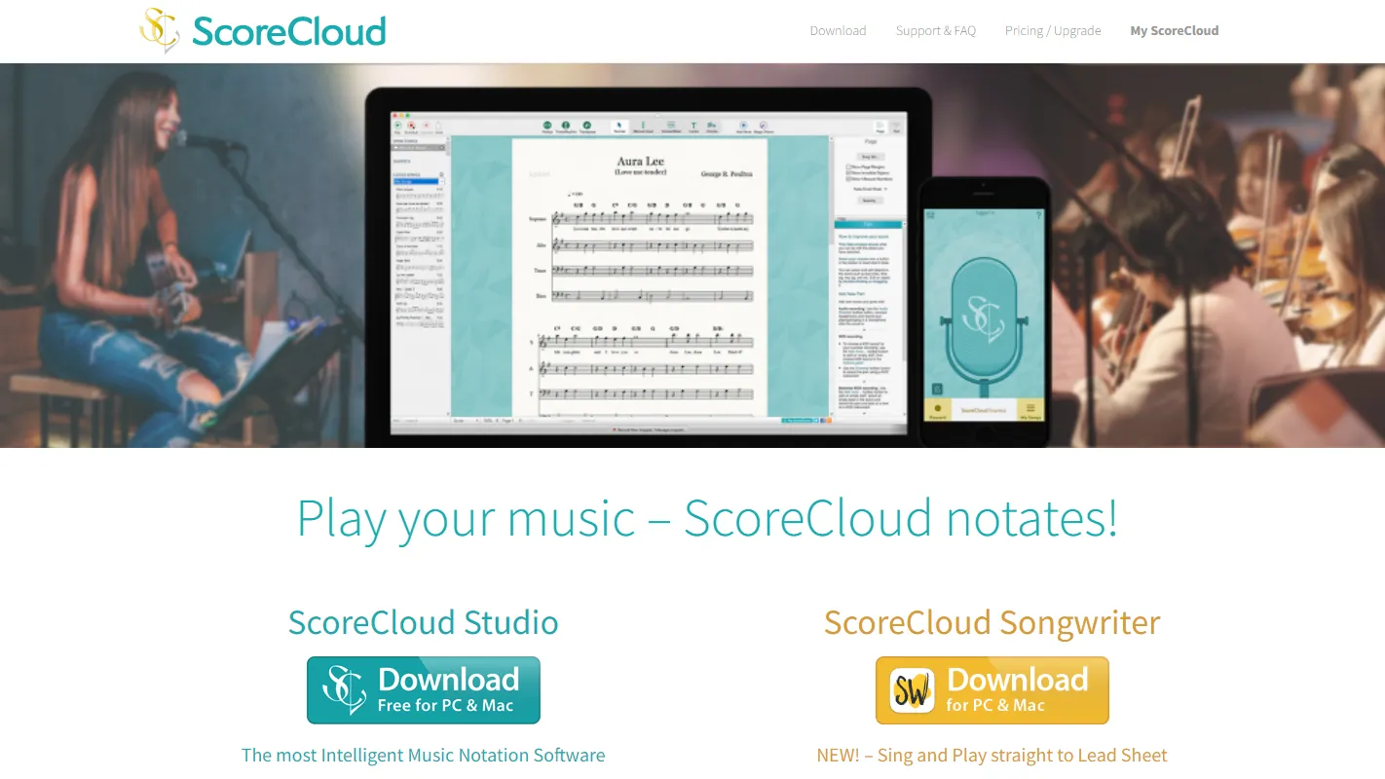Open the Pricing / Upgrade menu
The width and height of the screenshot is (1385, 779).
coord(1053,30)
